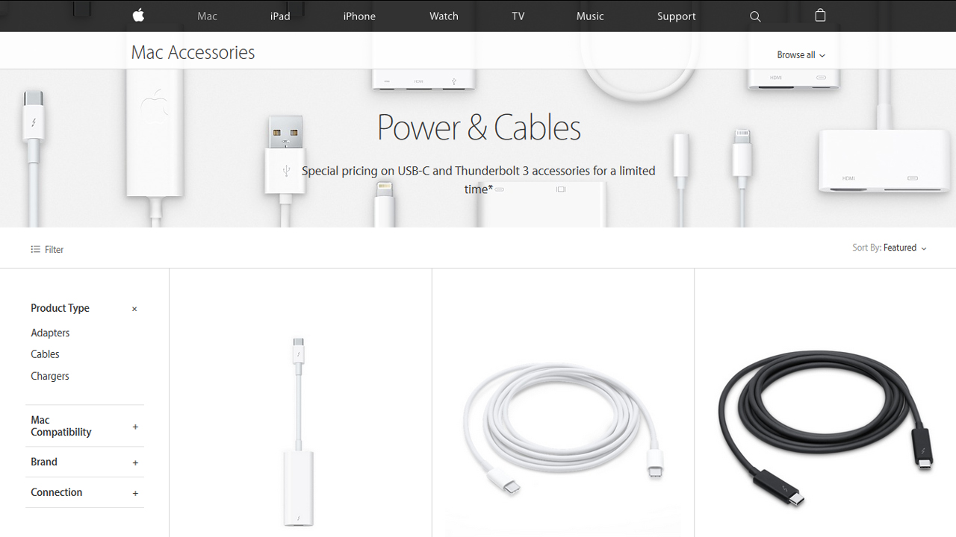Go to the Mac menu item

pyautogui.click(x=207, y=16)
